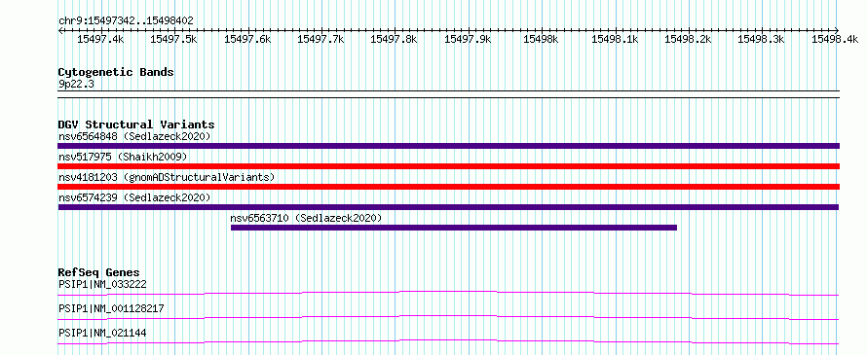Open the nsv6574239 (Sedlazeck2020) variant label

[x=134, y=197]
